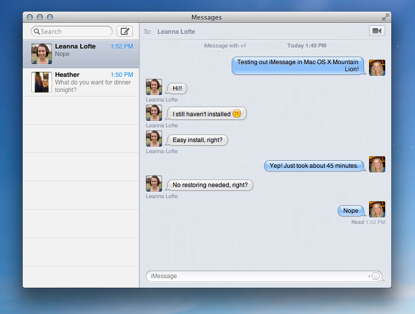Click the sad face emoji in message
Image resolution: width=415 pixels, height=314 pixels.
pos(237,113)
